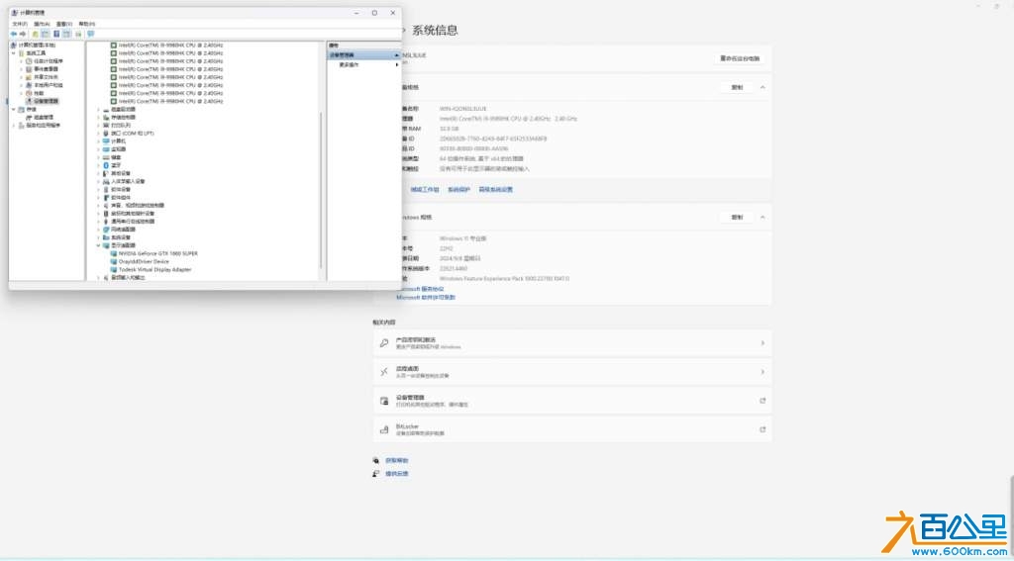Open the 高级系统设置 link
Viewport: 1014px width, 561px height.
[x=496, y=190]
